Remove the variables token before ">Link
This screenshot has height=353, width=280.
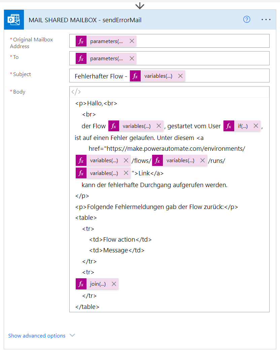click(x=126, y=173)
